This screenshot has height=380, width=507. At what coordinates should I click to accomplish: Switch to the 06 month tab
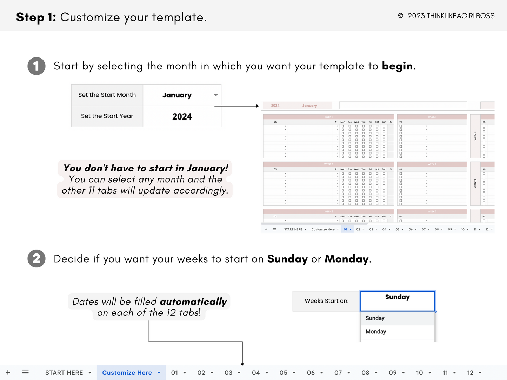pyautogui.click(x=311, y=373)
